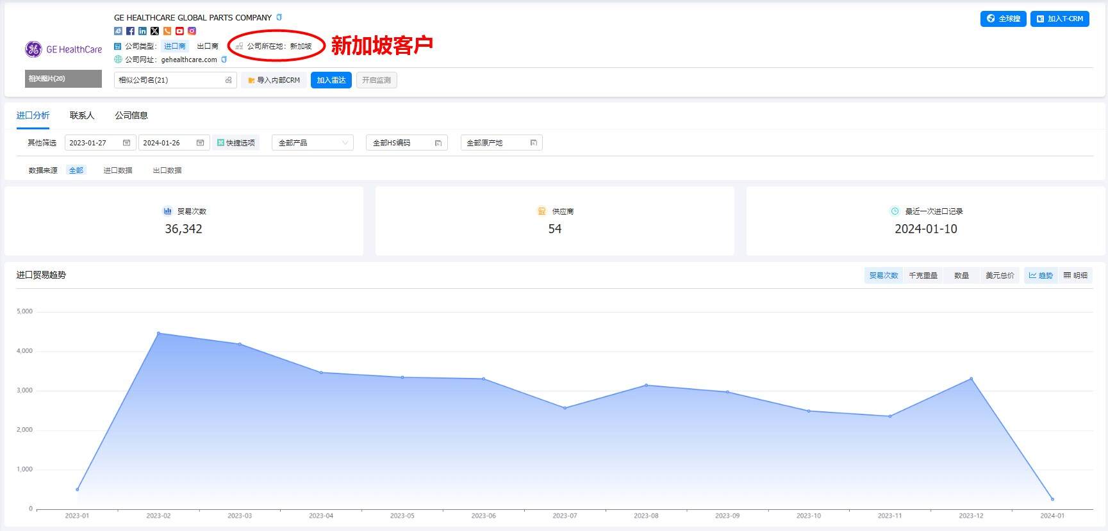Click the picker icon in the All HS codes field

[x=438, y=143]
